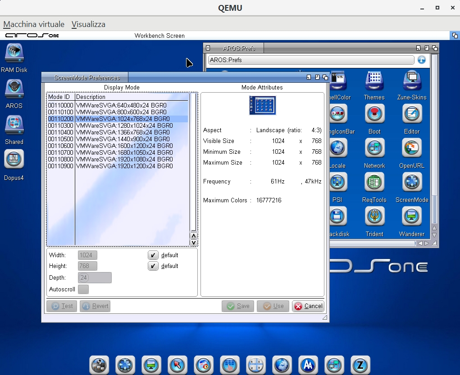
Task: Open the Dopus4 desktop icon
Action: [x=14, y=159]
